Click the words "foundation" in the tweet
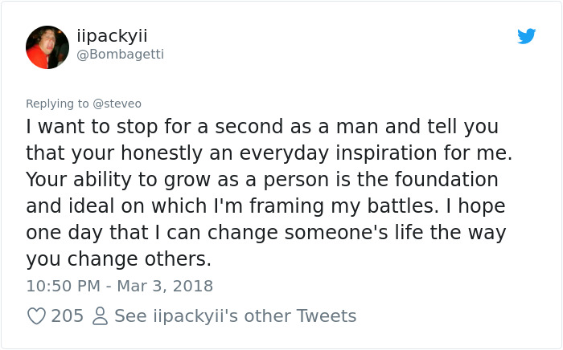The width and height of the screenshot is (563, 350). 446,179
